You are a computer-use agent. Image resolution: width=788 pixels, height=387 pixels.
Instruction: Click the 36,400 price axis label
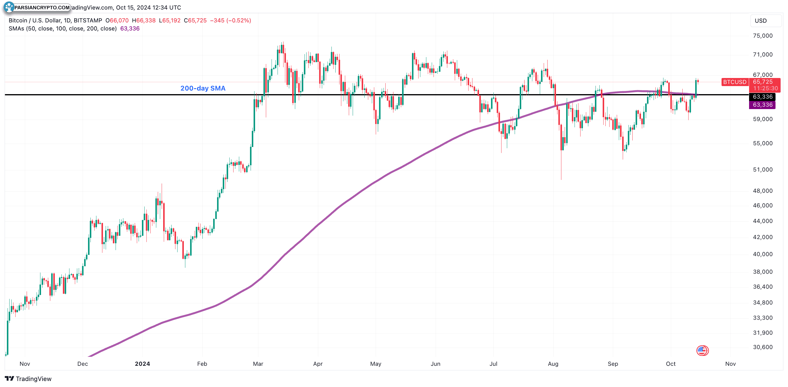[763, 287]
